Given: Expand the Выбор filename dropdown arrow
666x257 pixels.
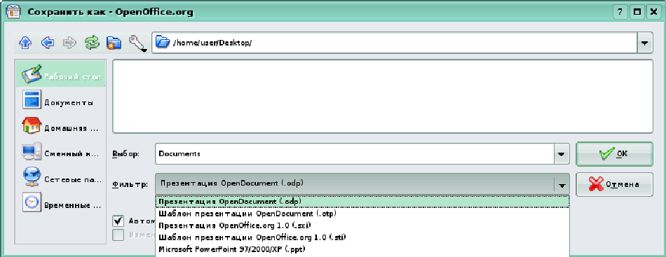Looking at the screenshot, I should pyautogui.click(x=562, y=154).
